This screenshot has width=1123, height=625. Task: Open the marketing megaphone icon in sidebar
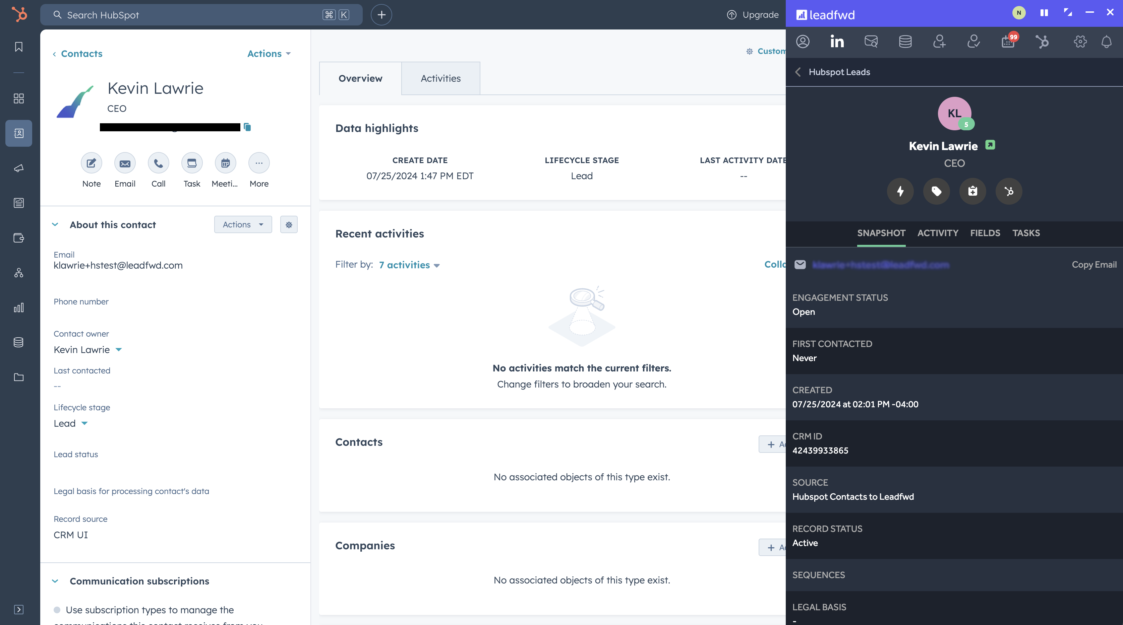19,168
